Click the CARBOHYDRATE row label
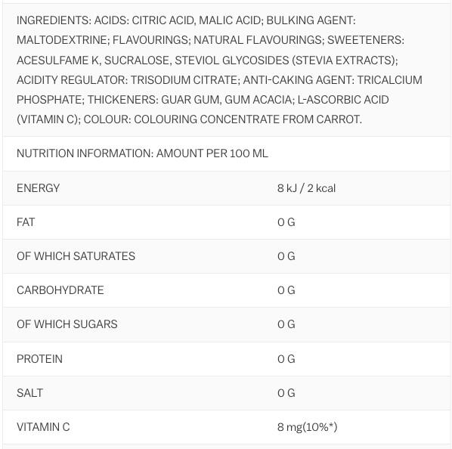The width and height of the screenshot is (452, 449). click(60, 290)
